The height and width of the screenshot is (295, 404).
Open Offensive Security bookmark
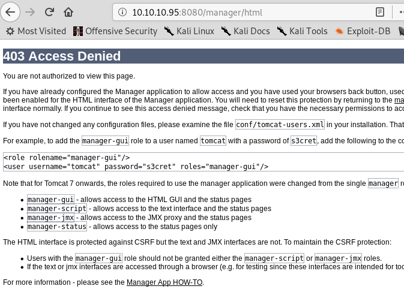click(x=115, y=31)
